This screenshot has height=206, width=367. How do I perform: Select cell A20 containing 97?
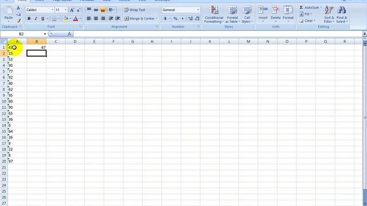[17, 161]
